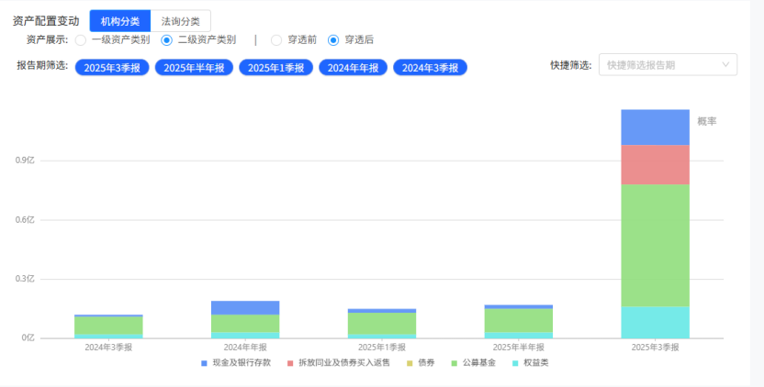Image resolution: width=764 pixels, height=387 pixels.
Task: Toggle the cyan 权益类 legend marker
Action: [515, 363]
